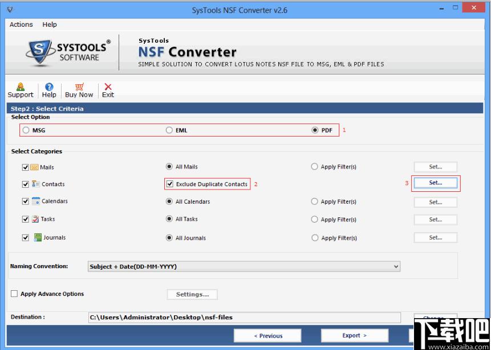Screen dimensions: 491x350
Task: Uncheck the Mails category checkbox
Action: point(25,167)
